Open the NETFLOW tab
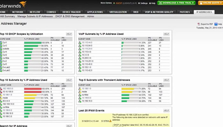 pos(35,12)
